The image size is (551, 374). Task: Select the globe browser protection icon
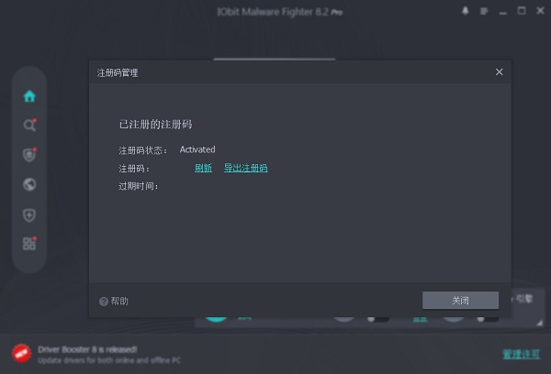point(29,184)
